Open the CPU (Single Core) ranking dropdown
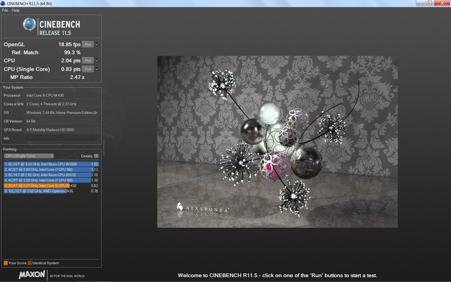The width and height of the screenshot is (451, 282). [29, 156]
